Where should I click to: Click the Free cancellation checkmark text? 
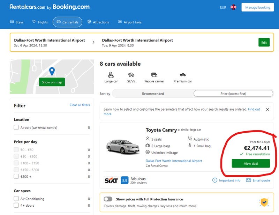258,154
